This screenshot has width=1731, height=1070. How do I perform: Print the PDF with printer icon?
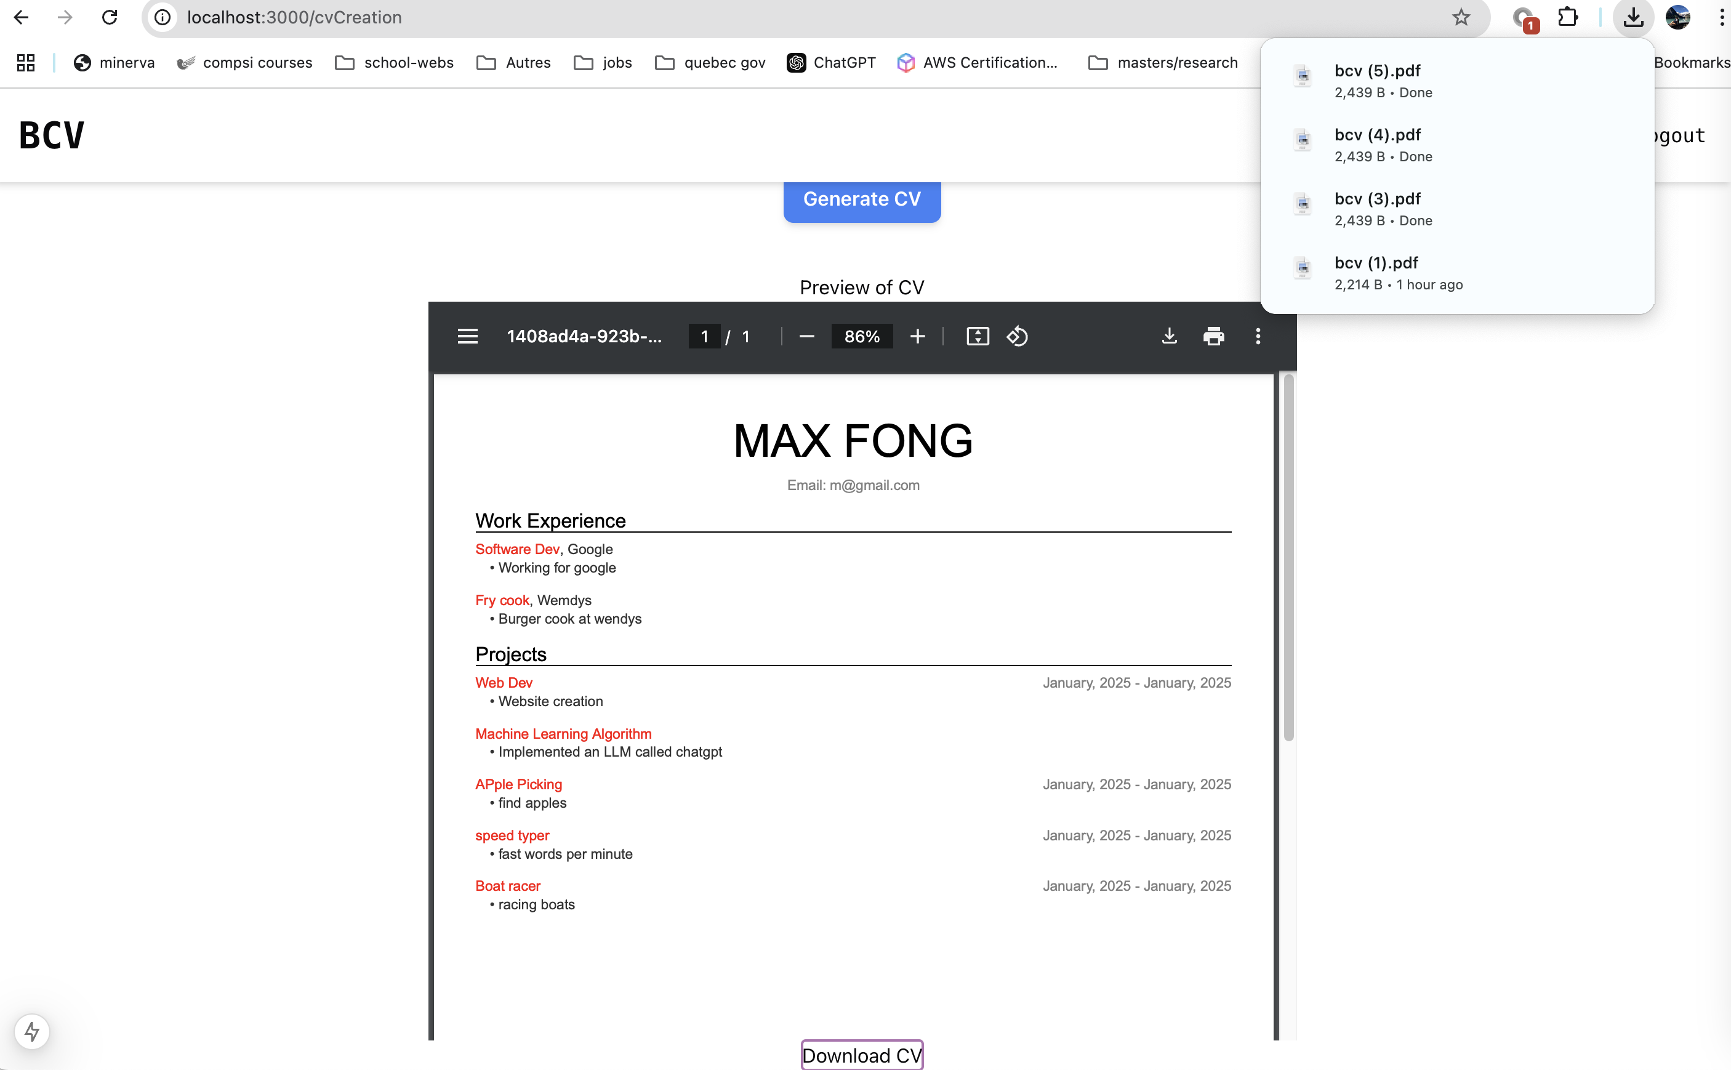(x=1213, y=336)
